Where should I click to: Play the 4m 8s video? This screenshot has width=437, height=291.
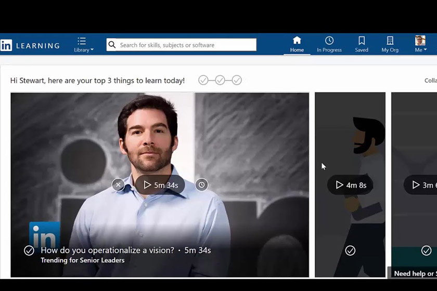[x=350, y=185]
